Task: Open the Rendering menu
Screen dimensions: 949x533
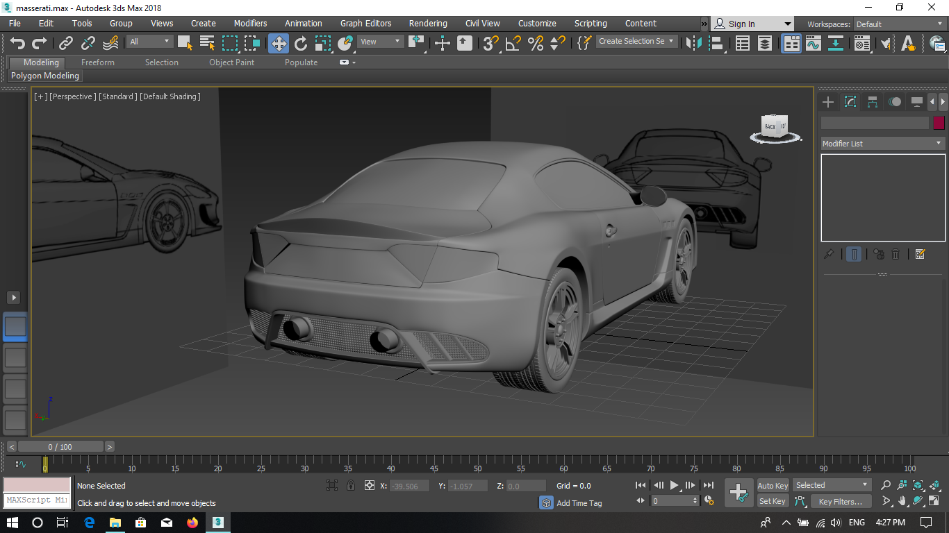Action: (x=428, y=24)
